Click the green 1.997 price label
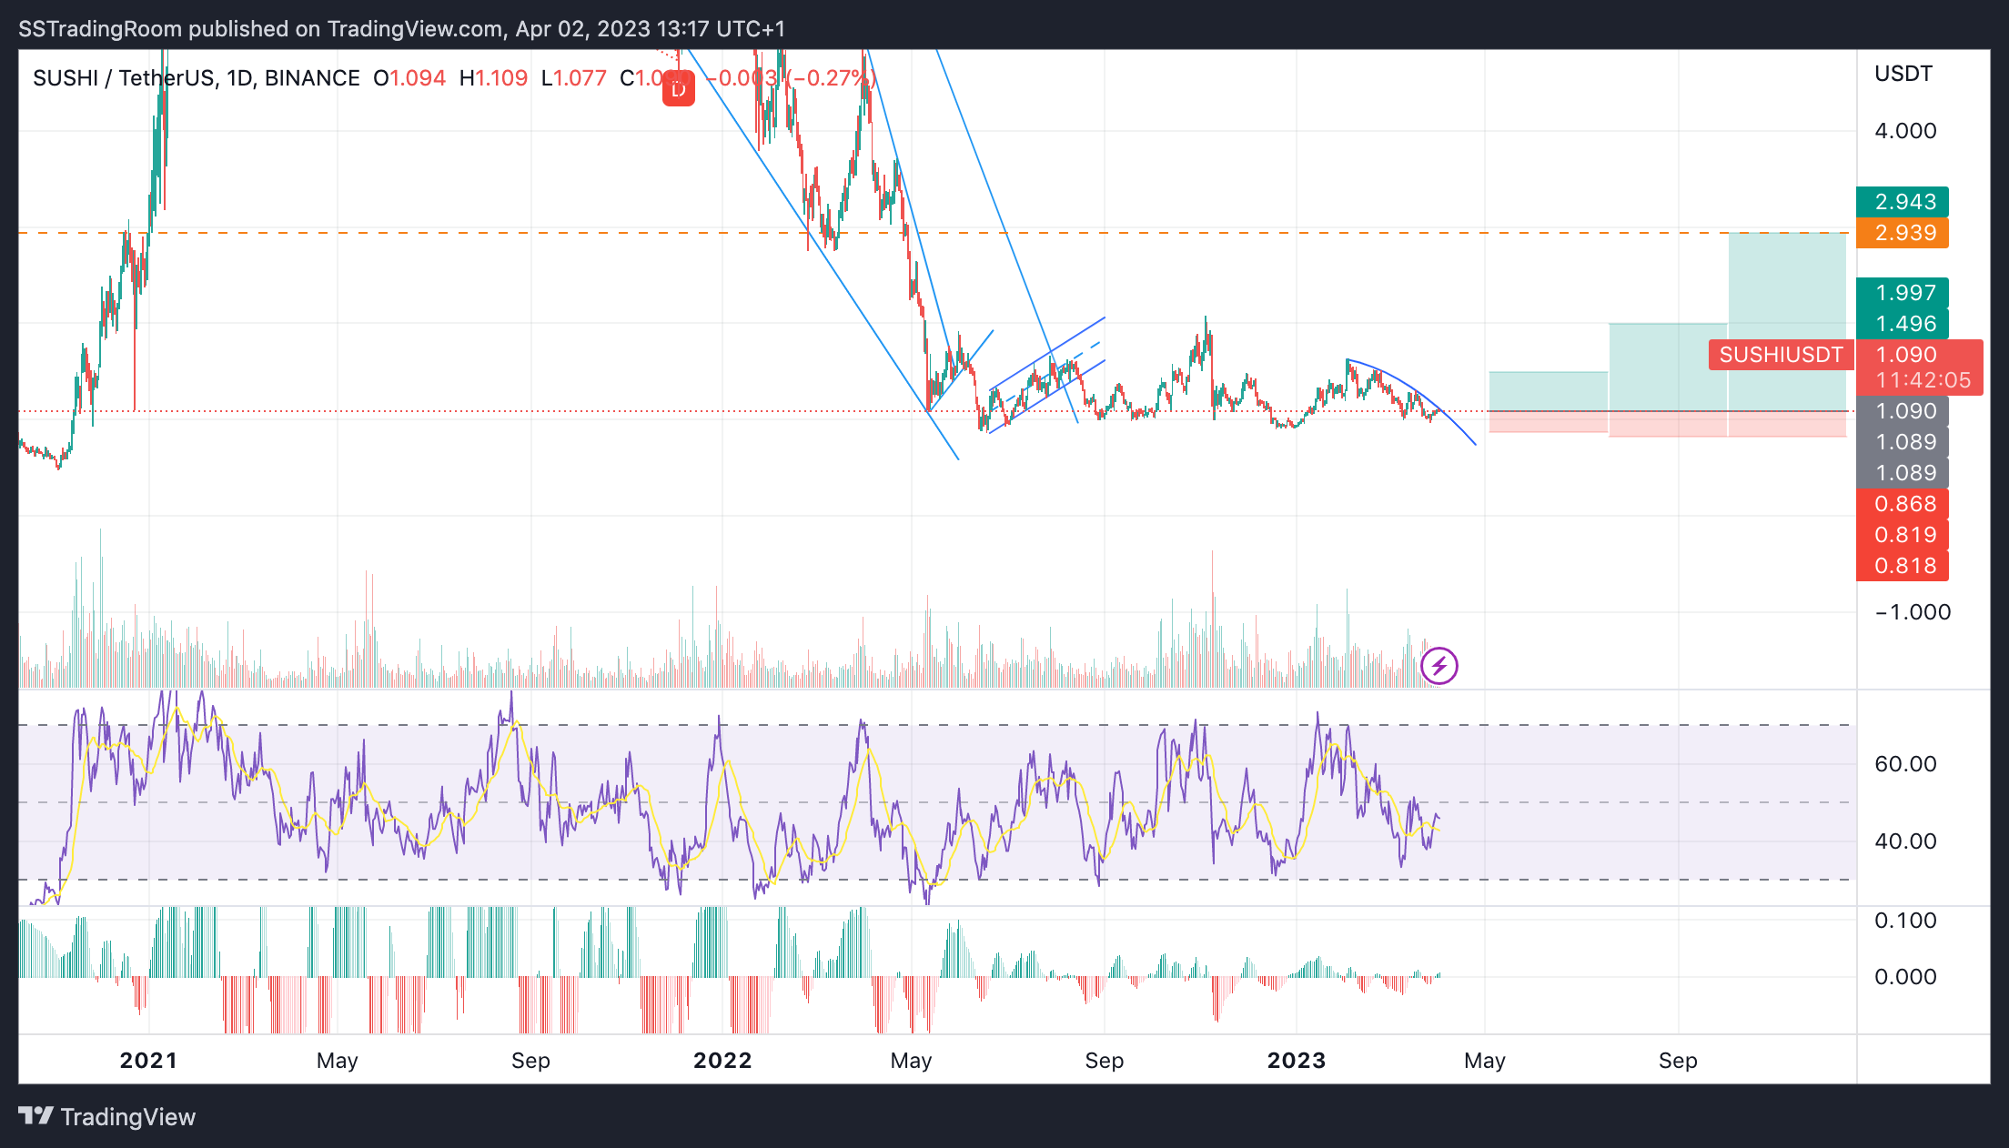 (1903, 293)
